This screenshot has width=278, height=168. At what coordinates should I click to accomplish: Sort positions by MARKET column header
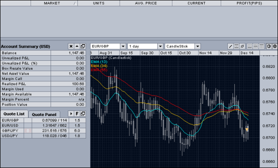54,3
